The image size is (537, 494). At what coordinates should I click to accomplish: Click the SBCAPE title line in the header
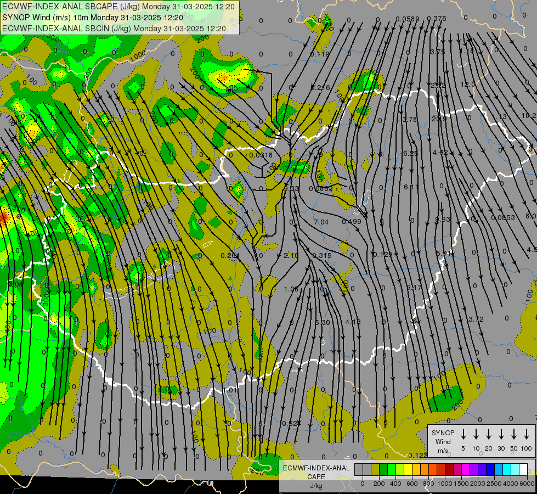[x=118, y=7]
